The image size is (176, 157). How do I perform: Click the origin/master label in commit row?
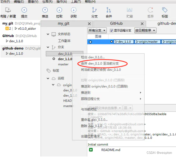(x=148, y=42)
